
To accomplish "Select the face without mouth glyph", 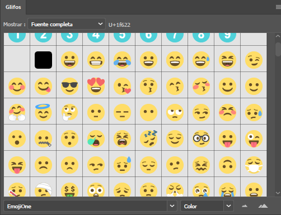I will click(148, 112).
